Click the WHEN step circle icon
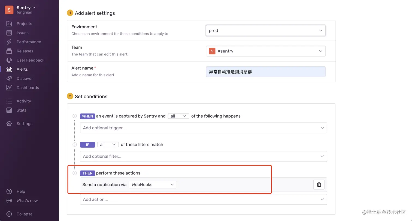412x221 pixels. tap(75, 116)
